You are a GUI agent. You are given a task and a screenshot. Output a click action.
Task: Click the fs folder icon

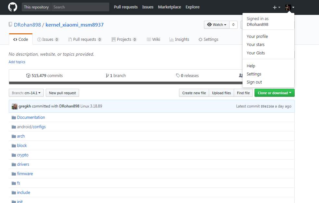pos(14,183)
